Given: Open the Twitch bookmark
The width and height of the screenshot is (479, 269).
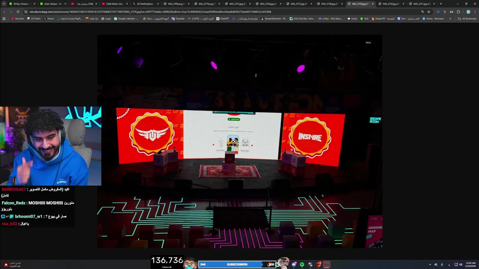Looking at the screenshot, I should click(34, 19).
